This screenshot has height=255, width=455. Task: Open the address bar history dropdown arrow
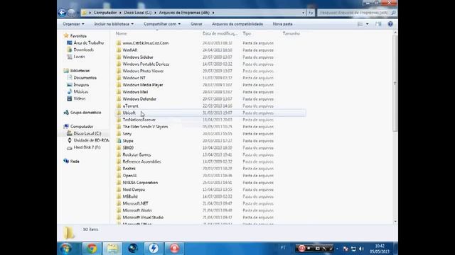tap(304, 13)
